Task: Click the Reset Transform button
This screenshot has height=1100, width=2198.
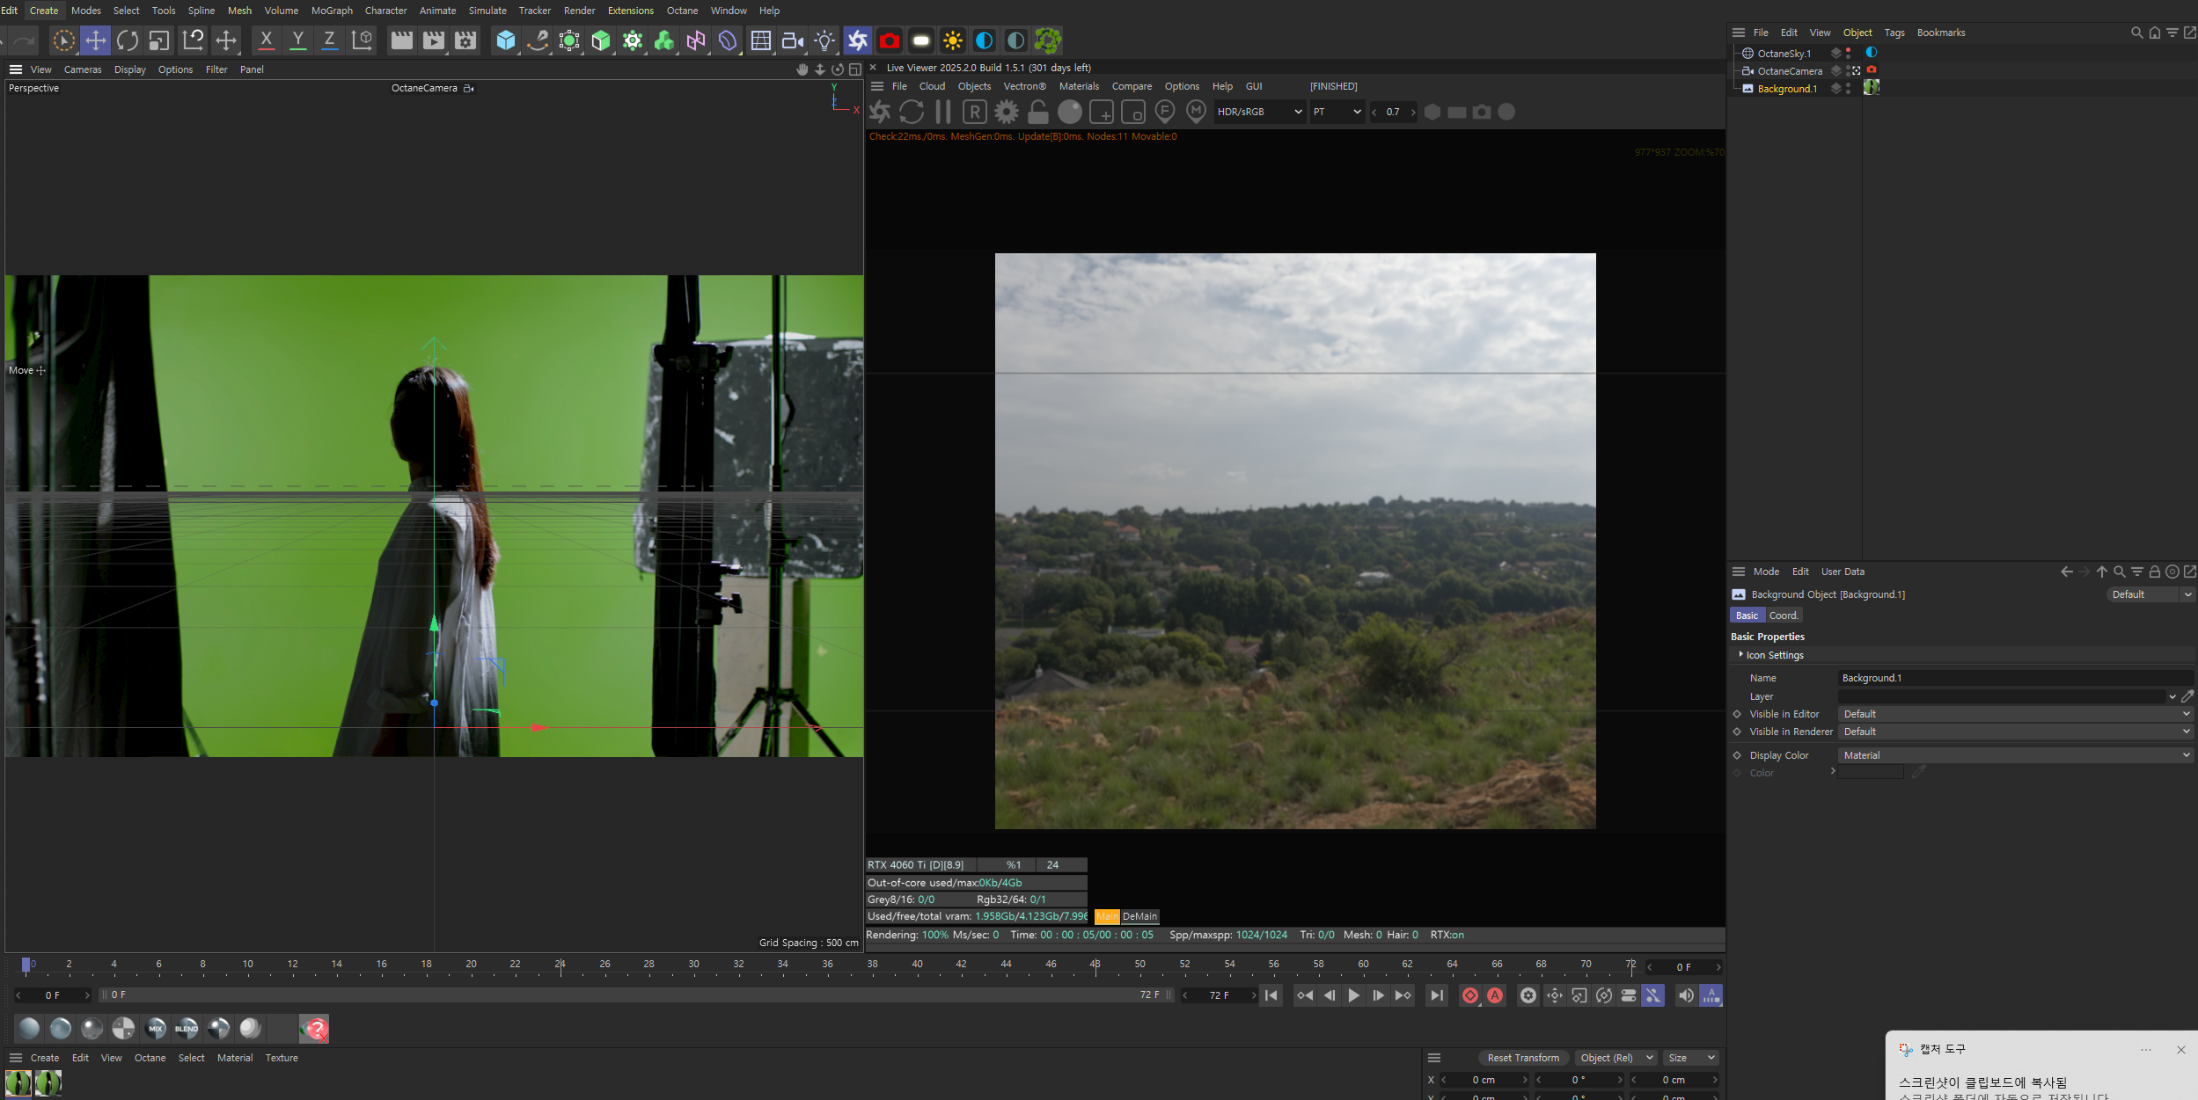Action: tap(1523, 1058)
